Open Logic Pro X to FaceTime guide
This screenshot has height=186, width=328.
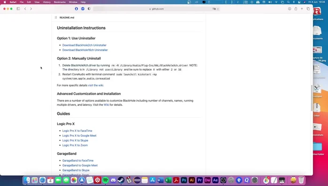pos(77,131)
